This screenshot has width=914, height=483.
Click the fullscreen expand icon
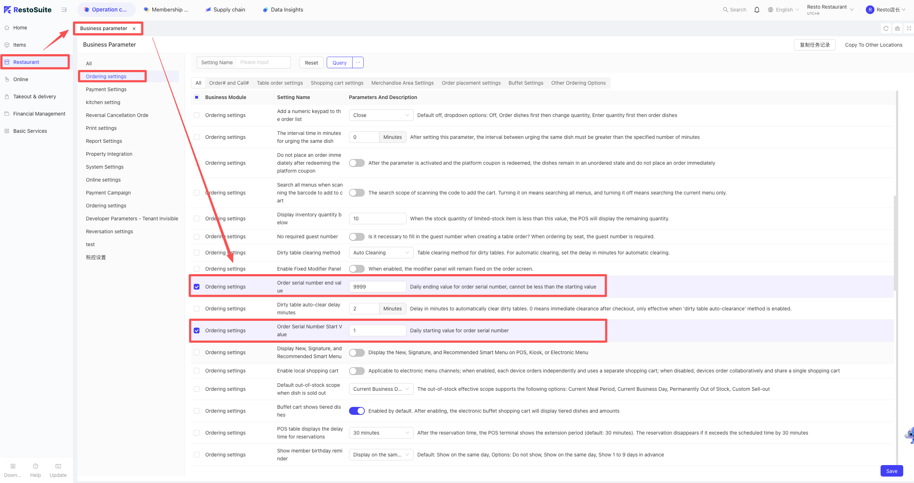coord(909,28)
